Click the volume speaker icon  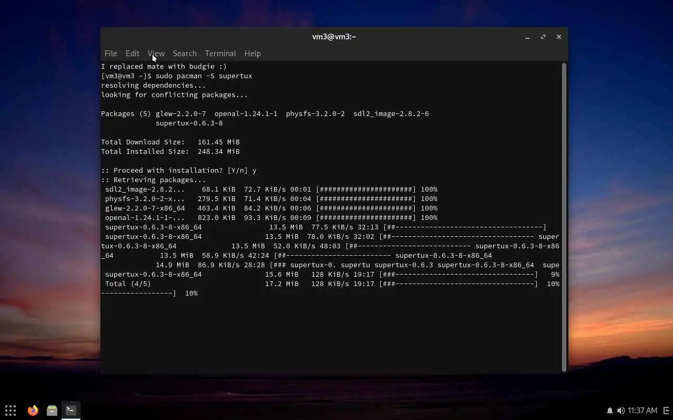pos(620,411)
